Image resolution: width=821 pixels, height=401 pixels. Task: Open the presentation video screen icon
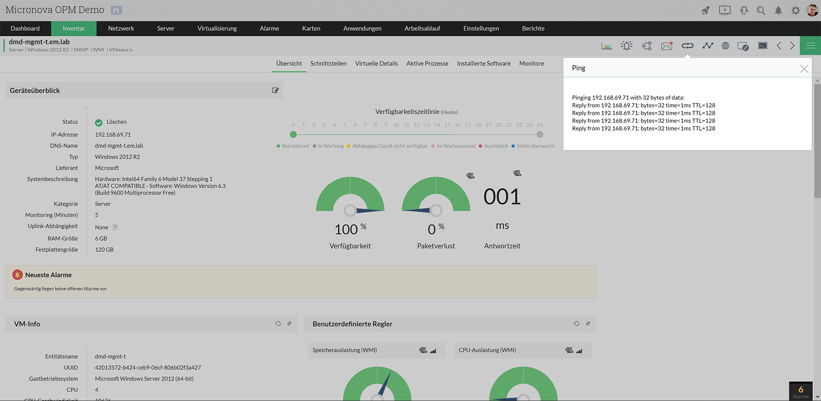725,10
